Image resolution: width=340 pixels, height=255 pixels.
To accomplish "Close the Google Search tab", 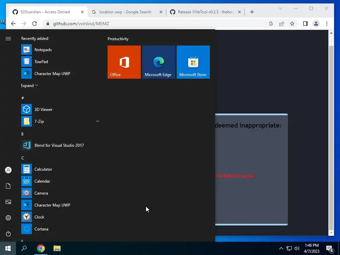I will 161,12.
